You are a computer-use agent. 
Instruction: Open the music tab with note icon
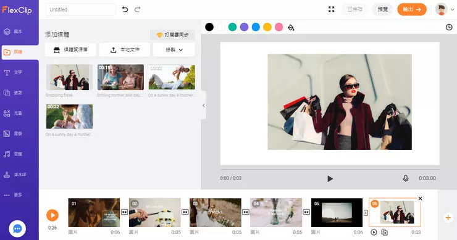pyautogui.click(x=13, y=154)
